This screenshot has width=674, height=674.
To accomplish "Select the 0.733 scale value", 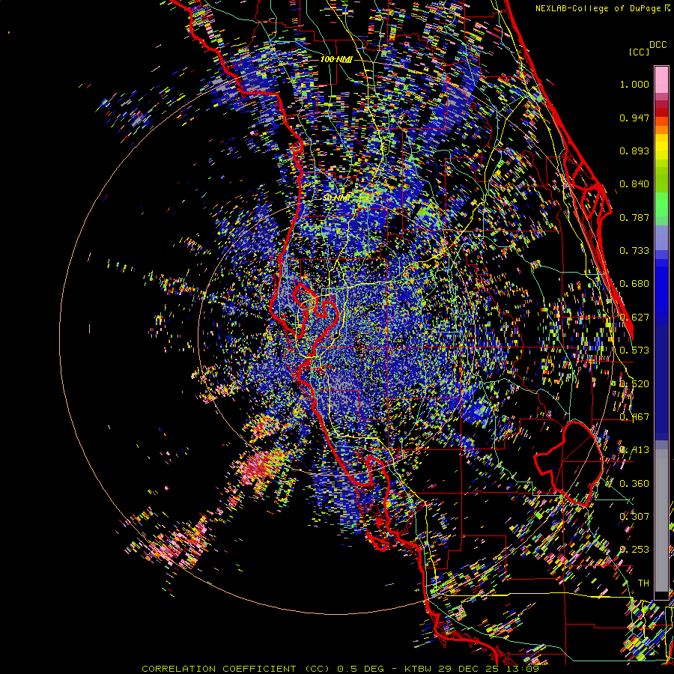I will pos(634,251).
